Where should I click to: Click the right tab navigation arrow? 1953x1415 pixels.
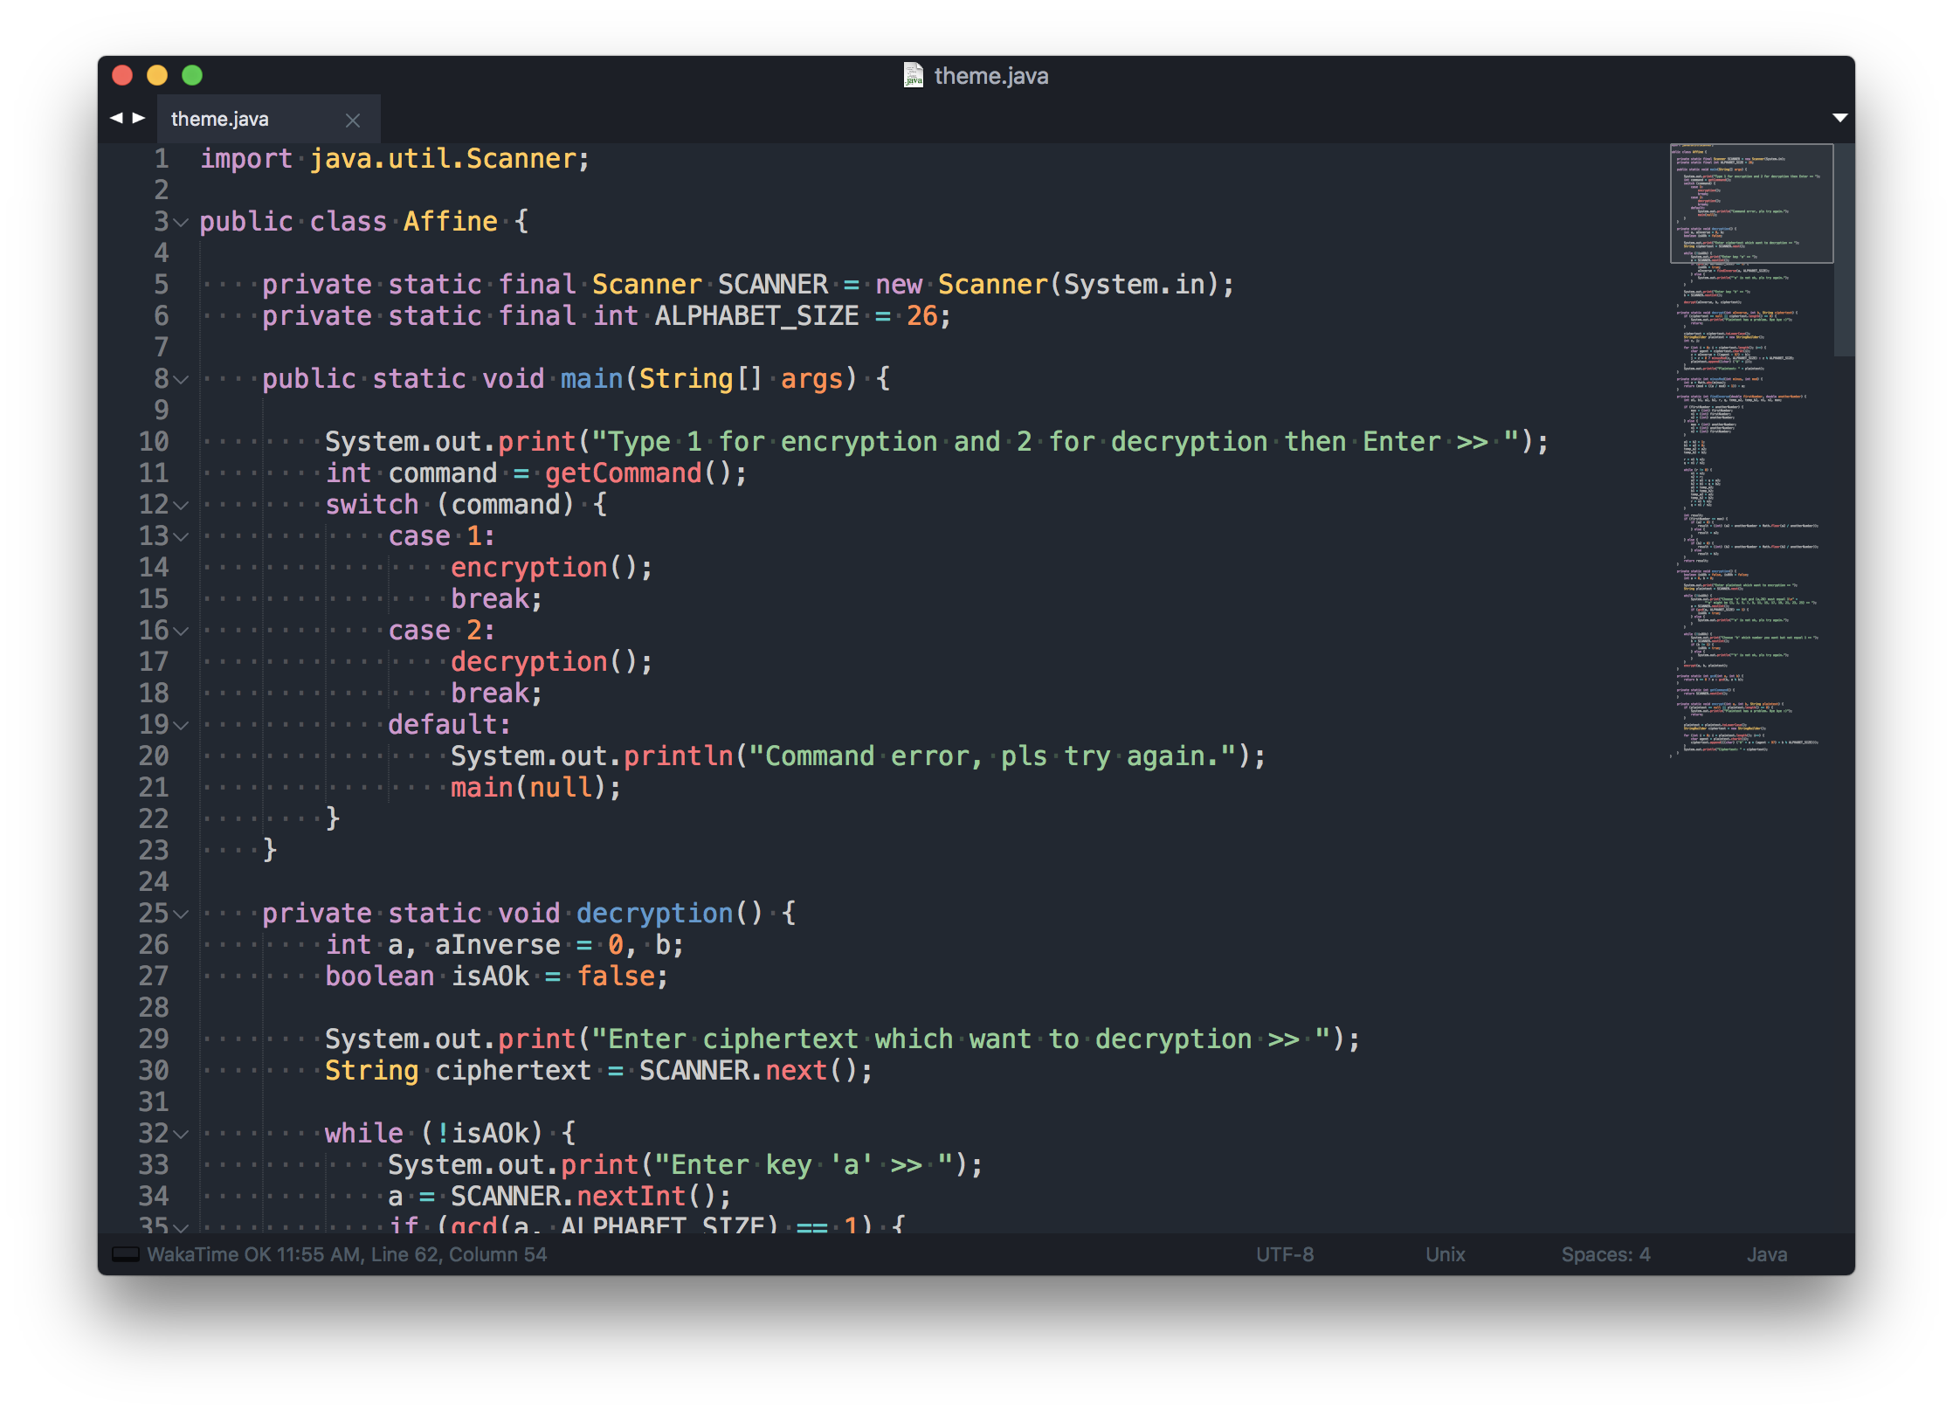coord(139,118)
